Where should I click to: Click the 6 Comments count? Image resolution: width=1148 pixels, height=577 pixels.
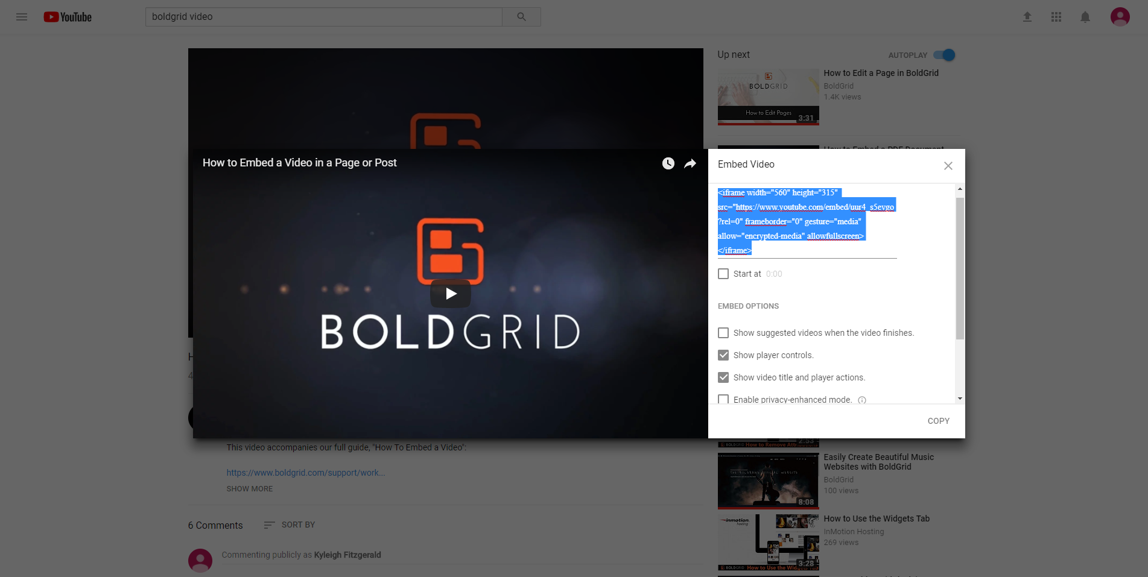point(215,526)
